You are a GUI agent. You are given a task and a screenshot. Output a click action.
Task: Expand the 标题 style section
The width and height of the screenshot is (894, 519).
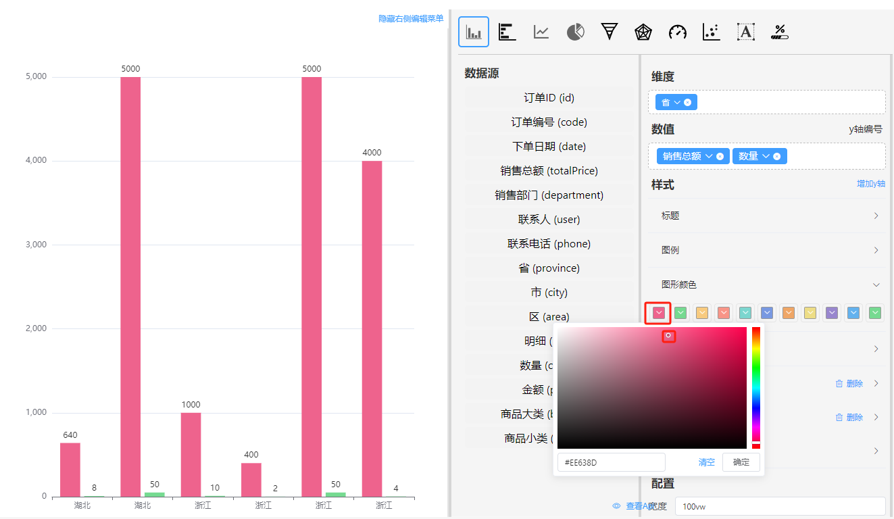767,216
